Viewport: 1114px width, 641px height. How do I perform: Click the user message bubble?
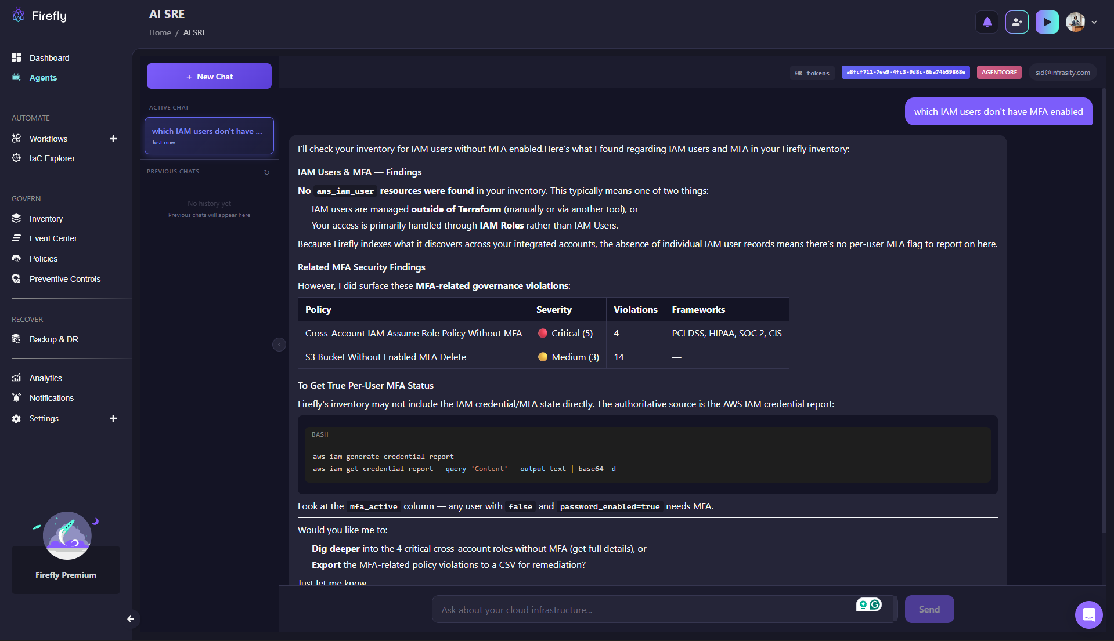(998, 111)
